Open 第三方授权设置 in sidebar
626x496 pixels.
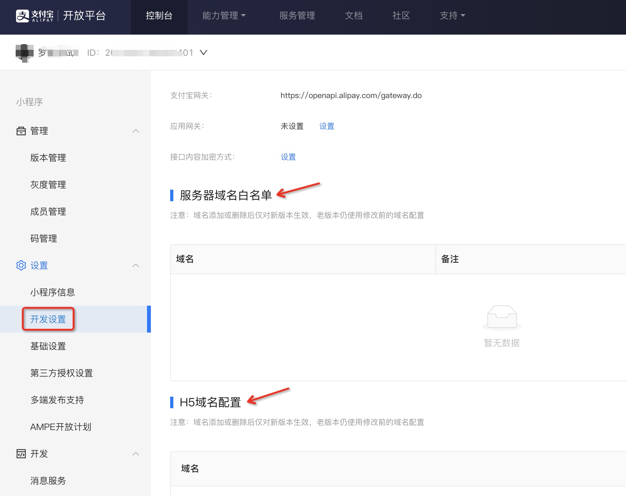click(62, 373)
